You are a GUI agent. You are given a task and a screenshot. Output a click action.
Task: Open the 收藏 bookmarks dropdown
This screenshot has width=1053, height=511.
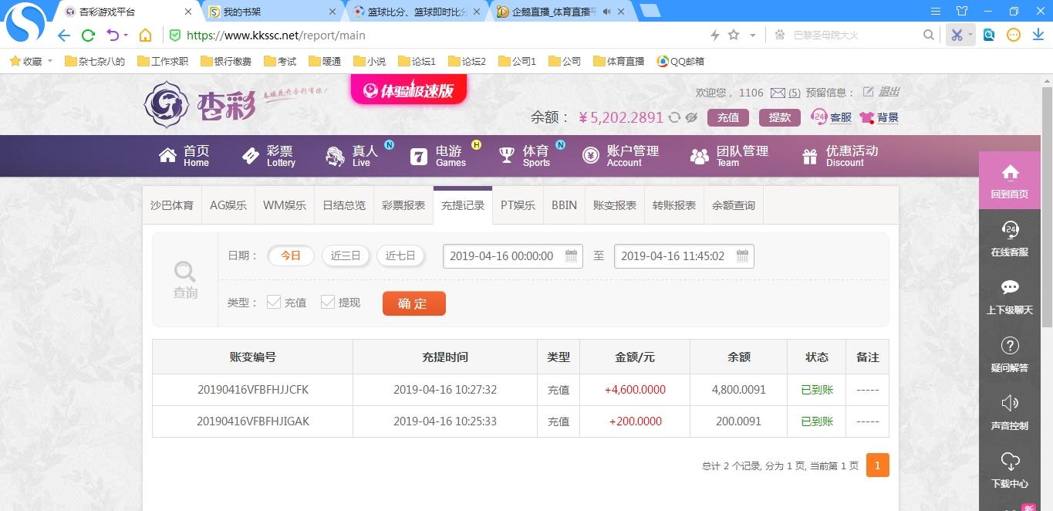click(x=31, y=61)
